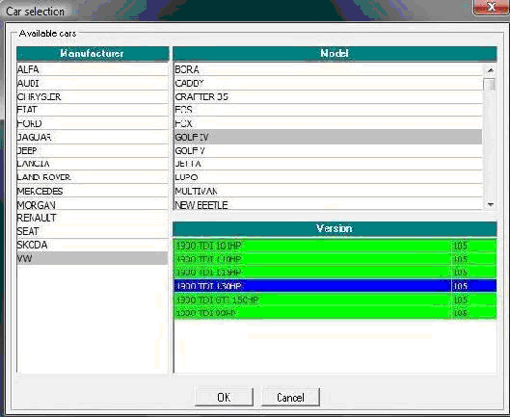Click the 105 value in the 130HP row
The height and width of the screenshot is (417, 510).
[x=460, y=286]
